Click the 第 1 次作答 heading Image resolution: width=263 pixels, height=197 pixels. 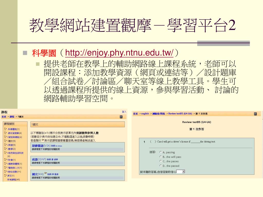coord(196,129)
